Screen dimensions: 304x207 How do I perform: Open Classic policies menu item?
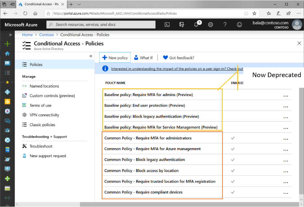pos(42,125)
